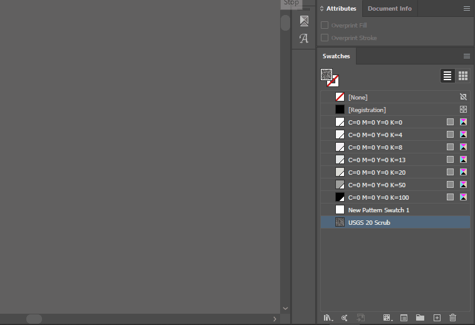This screenshot has width=475, height=325.
Task: Select the row labeled C=0 M=0 Y=0 K=4
Action: click(x=395, y=135)
